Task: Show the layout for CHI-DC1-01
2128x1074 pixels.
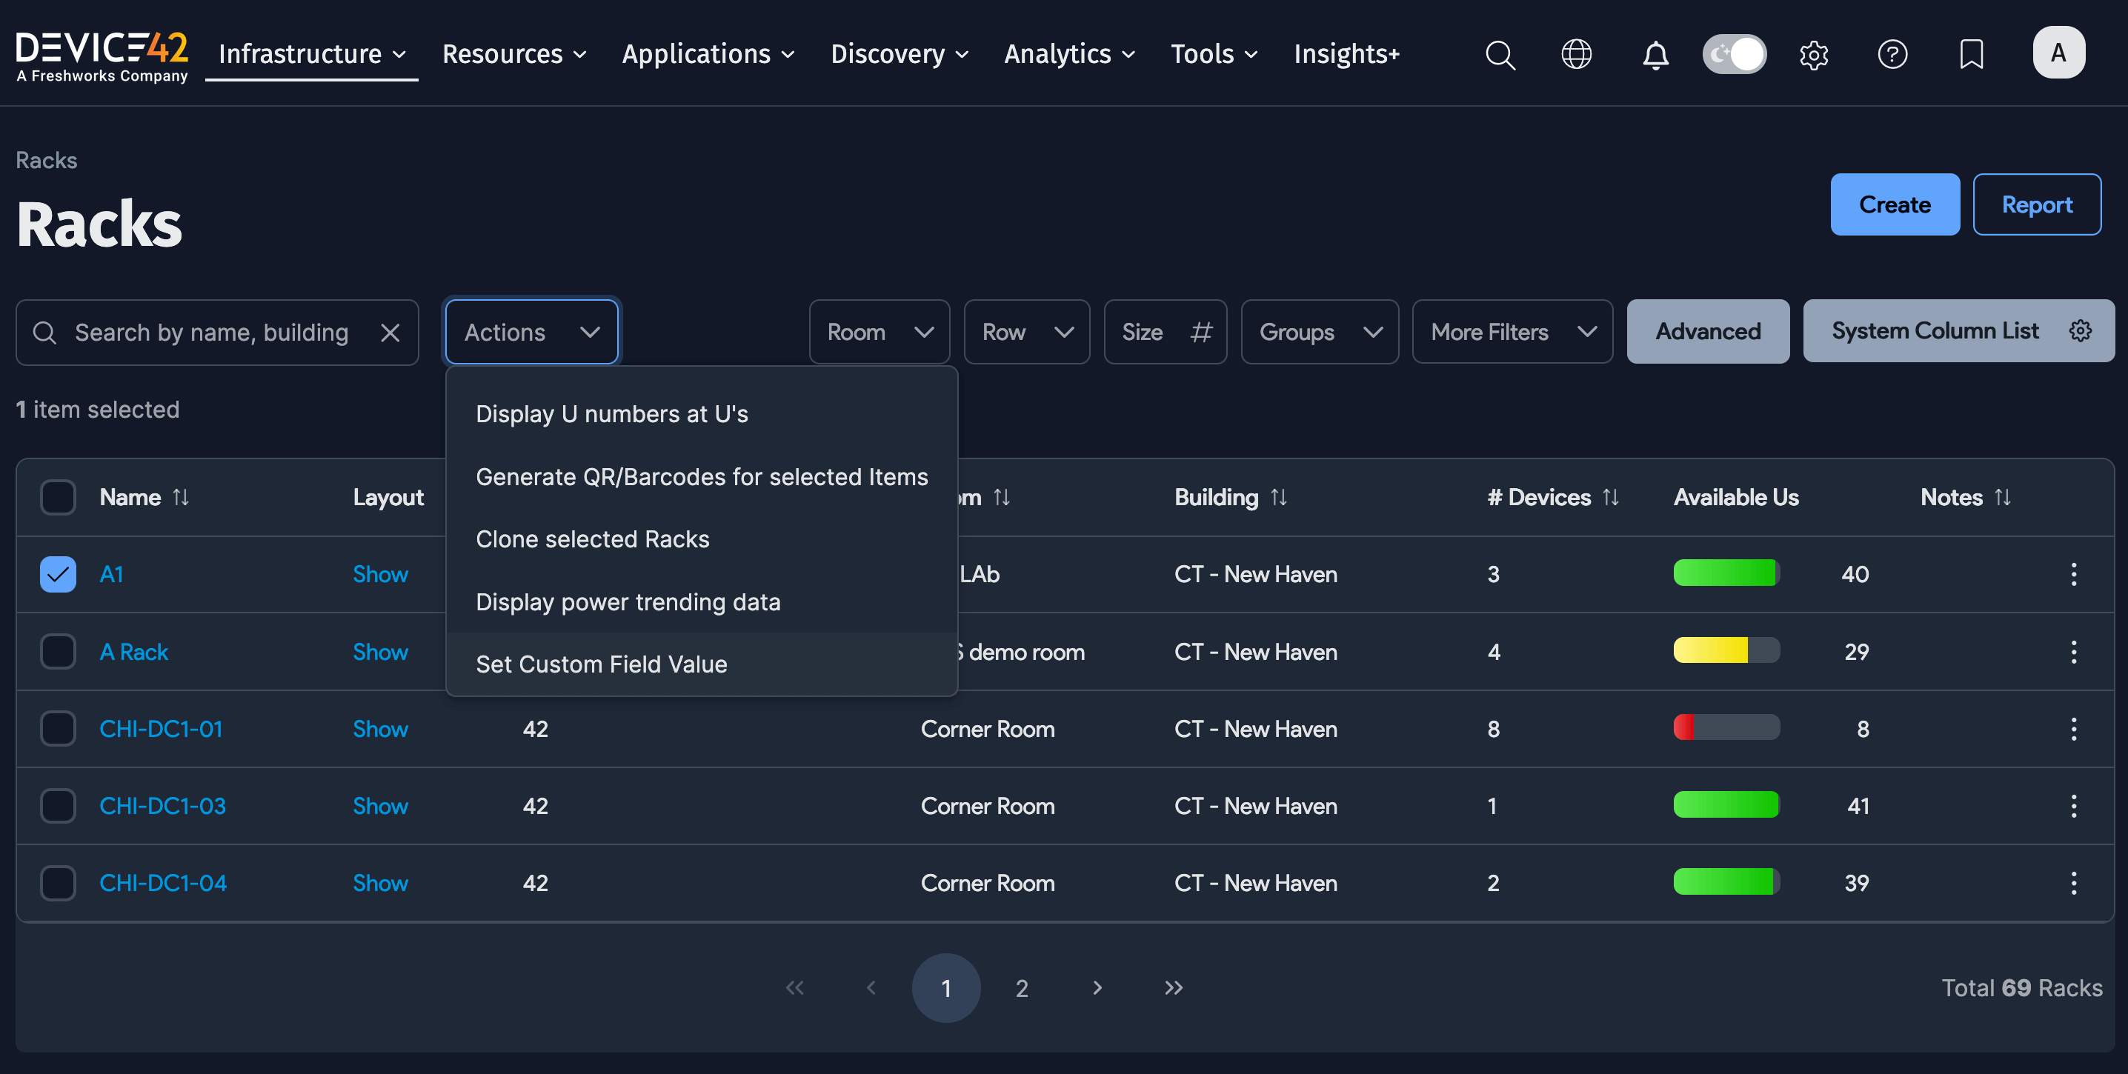Action: point(380,728)
